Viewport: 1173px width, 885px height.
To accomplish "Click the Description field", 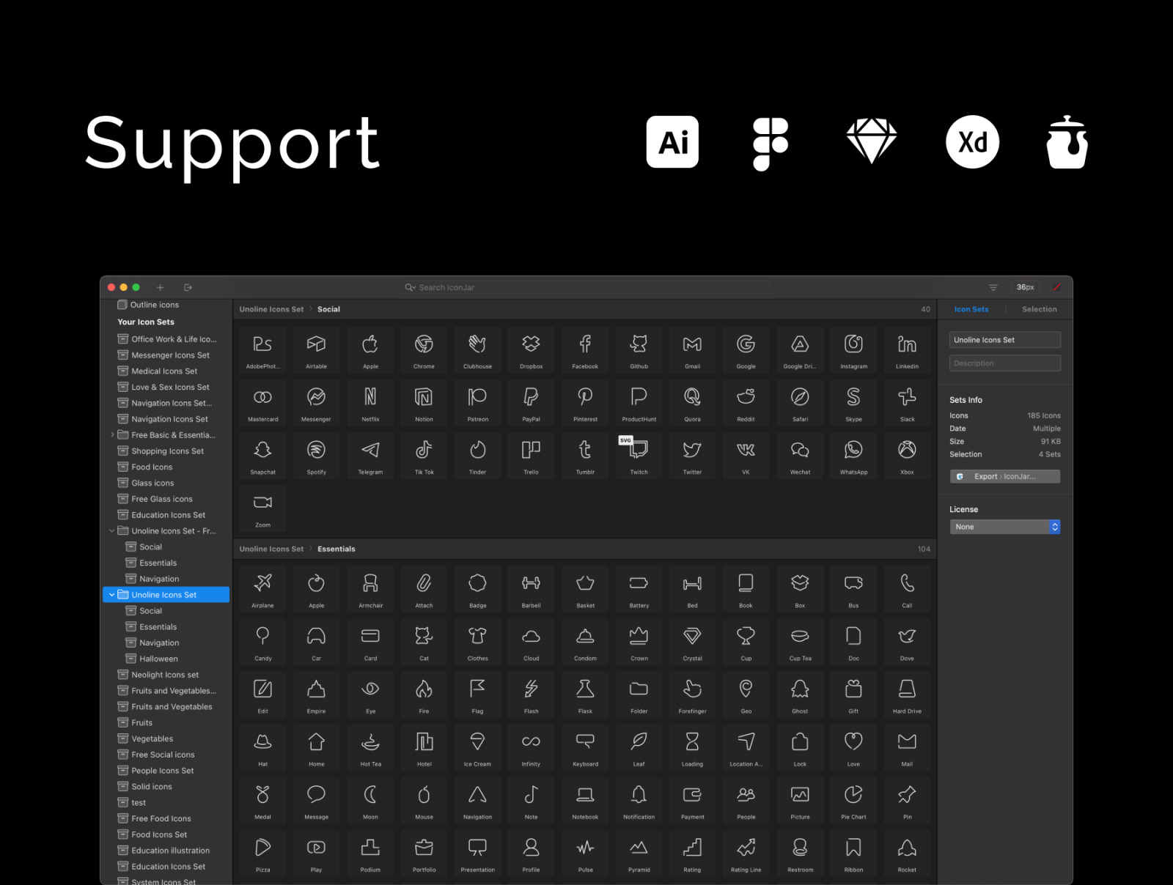I will (x=1004, y=363).
